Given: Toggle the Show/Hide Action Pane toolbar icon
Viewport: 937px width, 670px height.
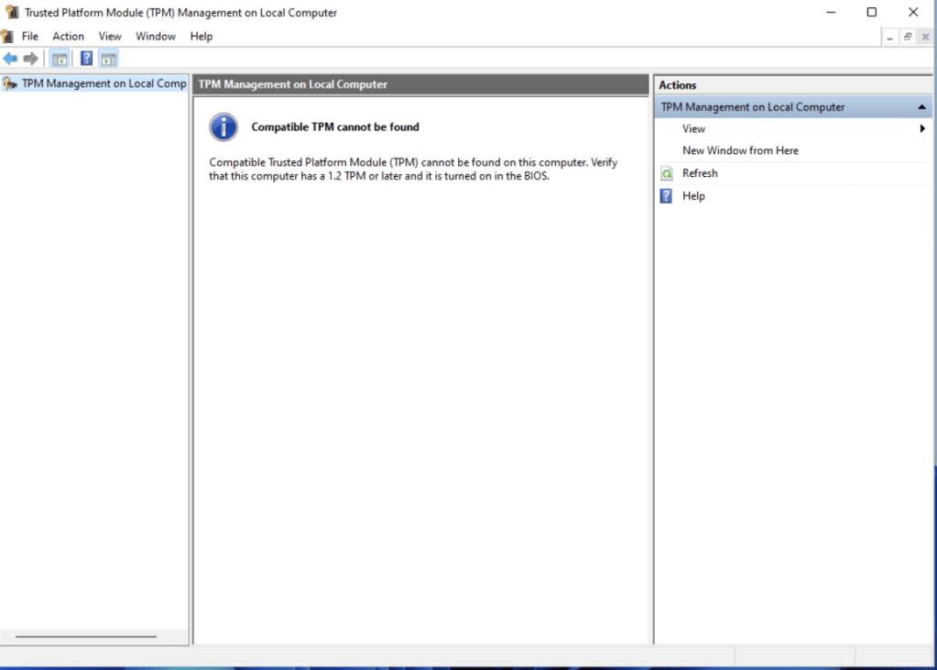Looking at the screenshot, I should coord(108,58).
